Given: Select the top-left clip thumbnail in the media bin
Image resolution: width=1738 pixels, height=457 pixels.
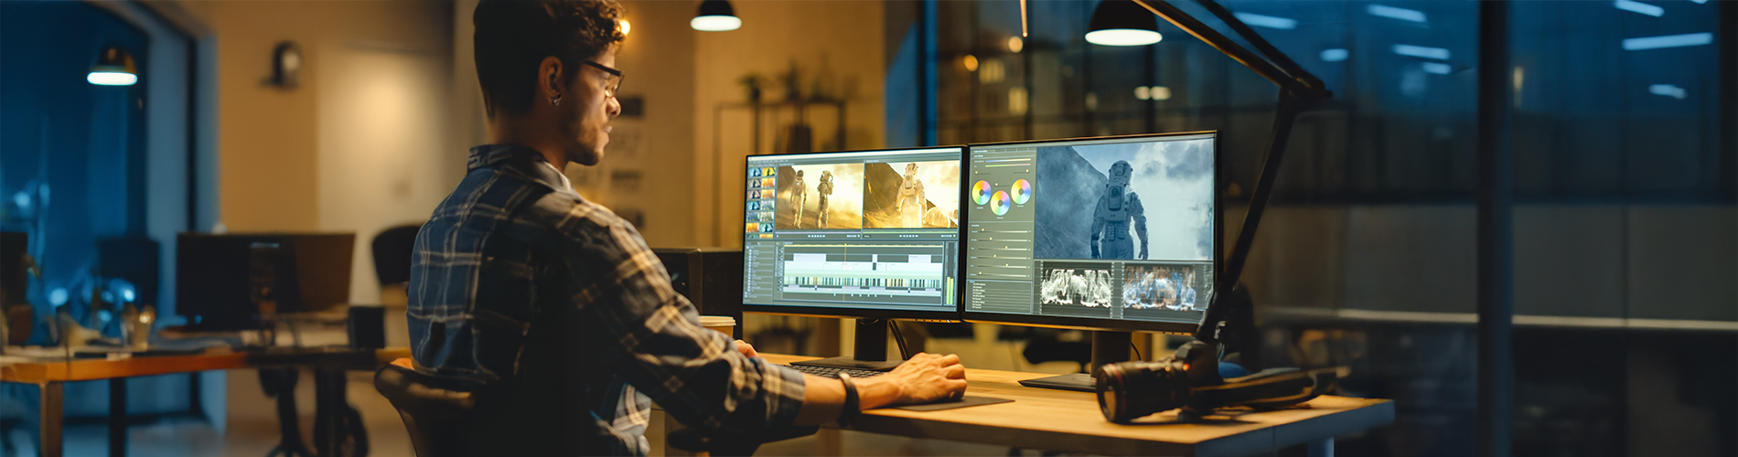Looking at the screenshot, I should tap(755, 172).
